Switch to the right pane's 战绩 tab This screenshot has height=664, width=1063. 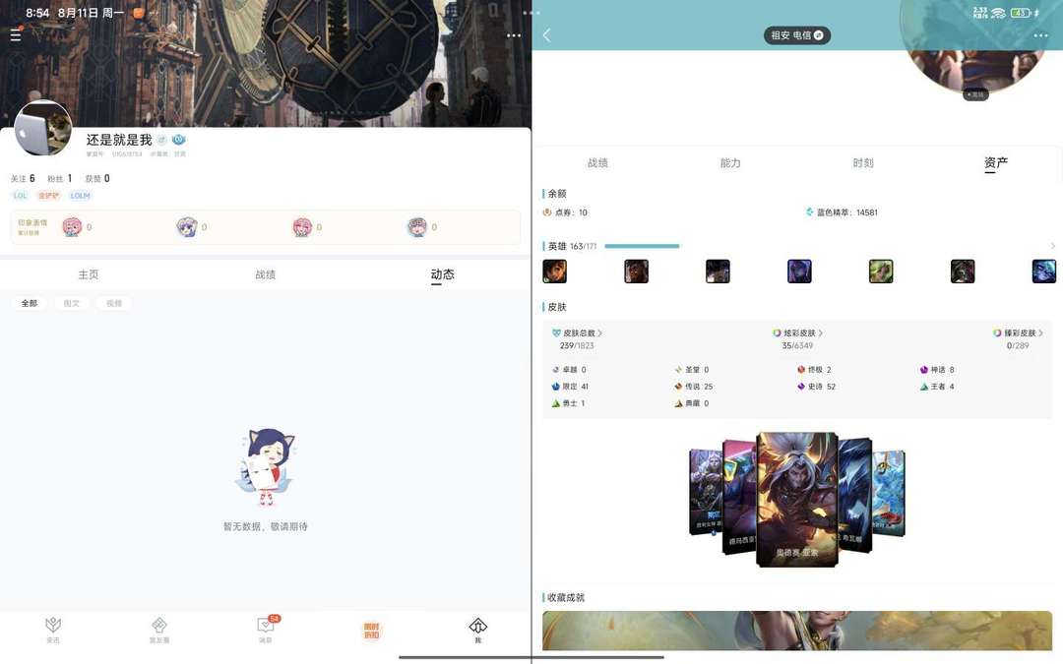point(597,162)
